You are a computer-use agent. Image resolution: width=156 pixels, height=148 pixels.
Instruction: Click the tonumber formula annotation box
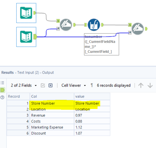click(102, 44)
